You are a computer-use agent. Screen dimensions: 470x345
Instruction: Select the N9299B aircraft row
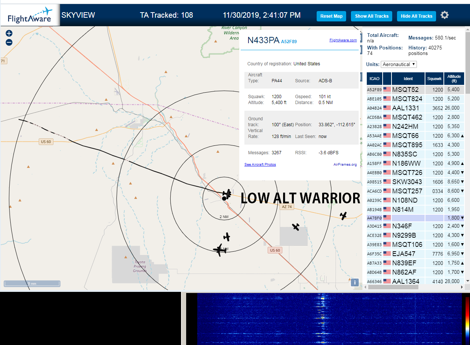[415, 235]
